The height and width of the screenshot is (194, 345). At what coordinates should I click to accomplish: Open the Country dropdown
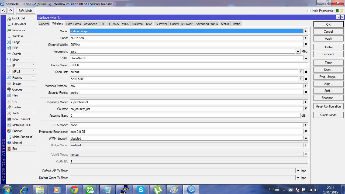click(306, 109)
